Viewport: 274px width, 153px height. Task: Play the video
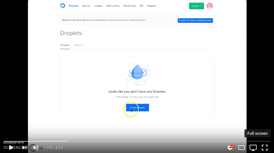tap(11, 148)
